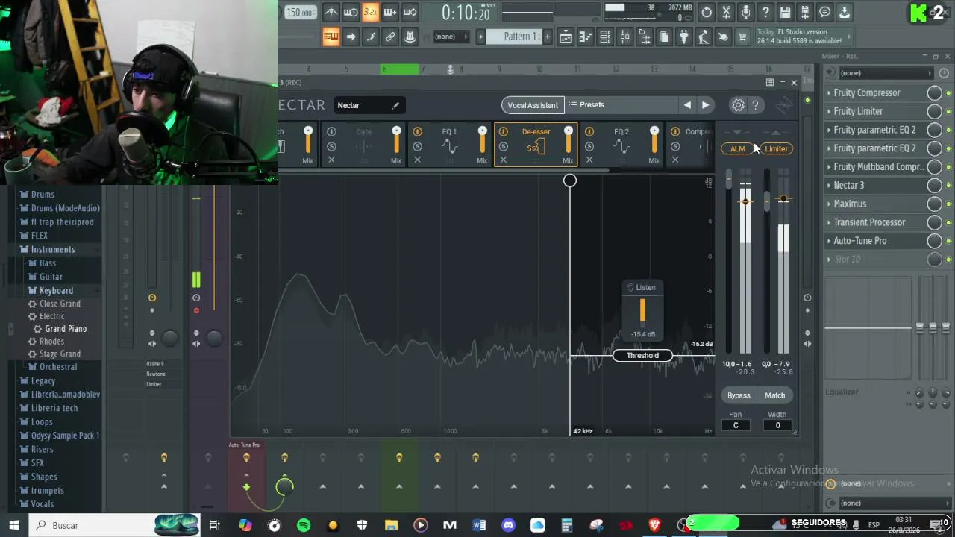
Task: Remove the De-esser module with X
Action: [504, 160]
